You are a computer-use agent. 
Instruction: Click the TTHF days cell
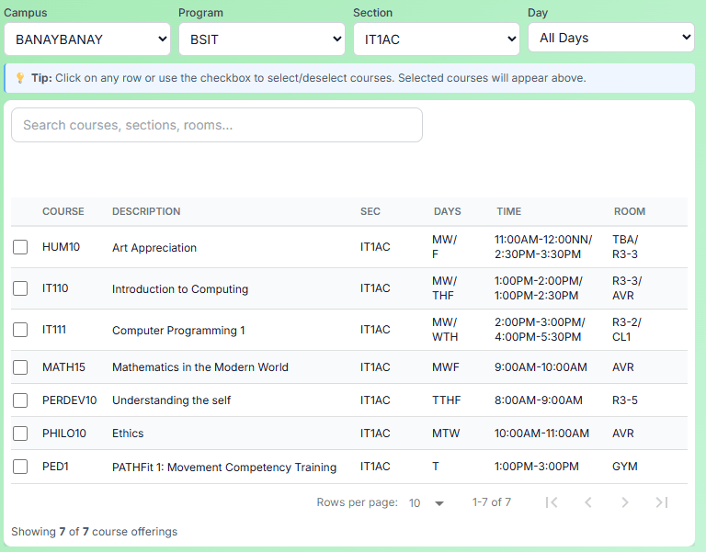[x=446, y=400]
